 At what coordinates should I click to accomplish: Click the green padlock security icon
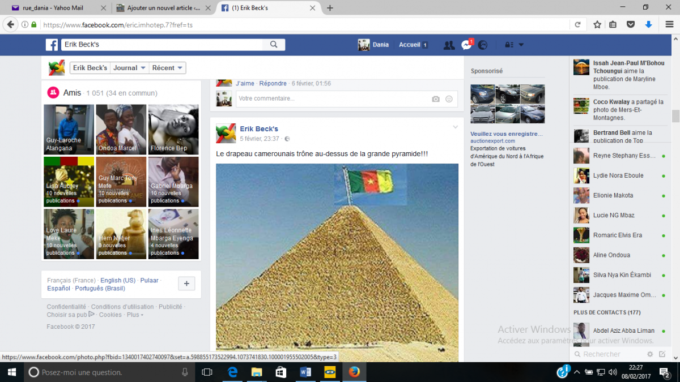[34, 25]
